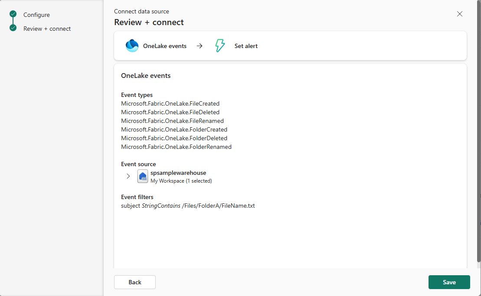The image size is (481, 296).
Task: Click the spsamplewarehouse warehouse icon
Action: coord(143,176)
